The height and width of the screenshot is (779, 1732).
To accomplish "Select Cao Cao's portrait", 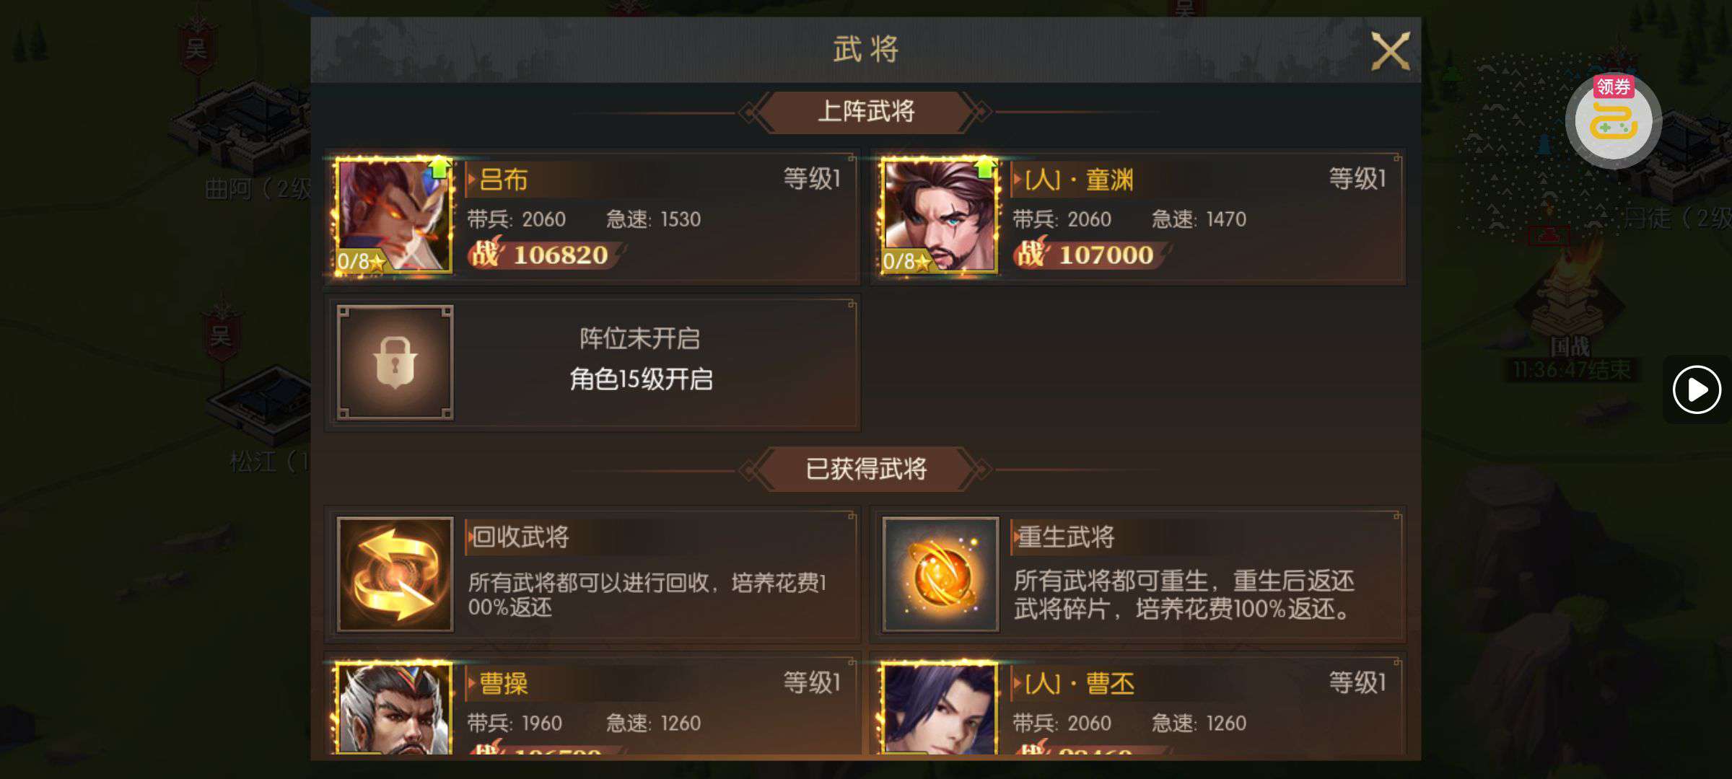I will [395, 708].
